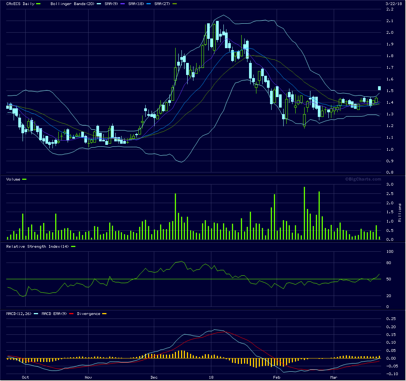Click the Volume panel label

(14, 179)
